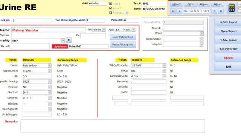
Task: Click the Test # value 3801
Action: coord(145,3)
